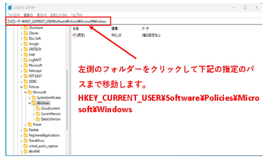This screenshot has height=161, width=280.
Task: Expand the CurrentVersion key
Action: coord(34,114)
